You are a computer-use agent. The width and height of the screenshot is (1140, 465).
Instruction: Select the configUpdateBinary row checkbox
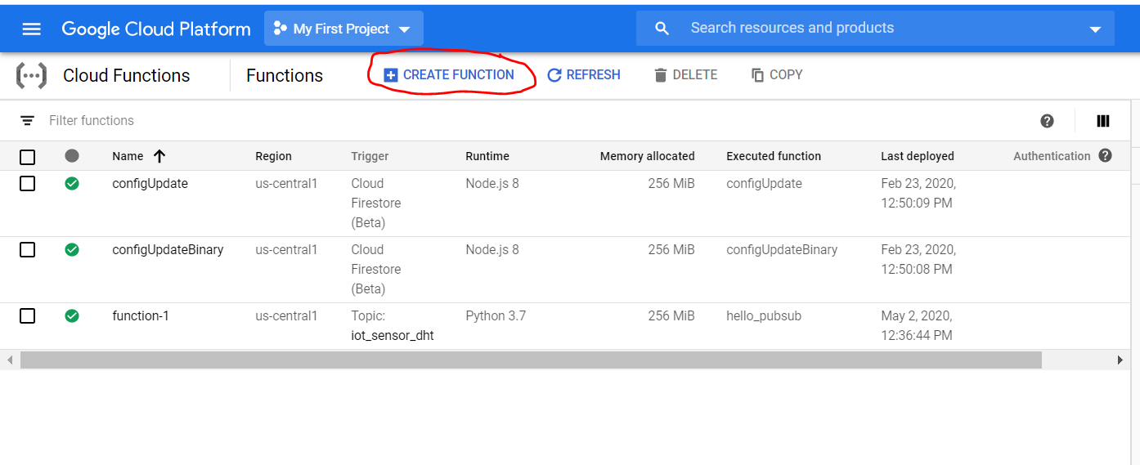[x=27, y=250]
